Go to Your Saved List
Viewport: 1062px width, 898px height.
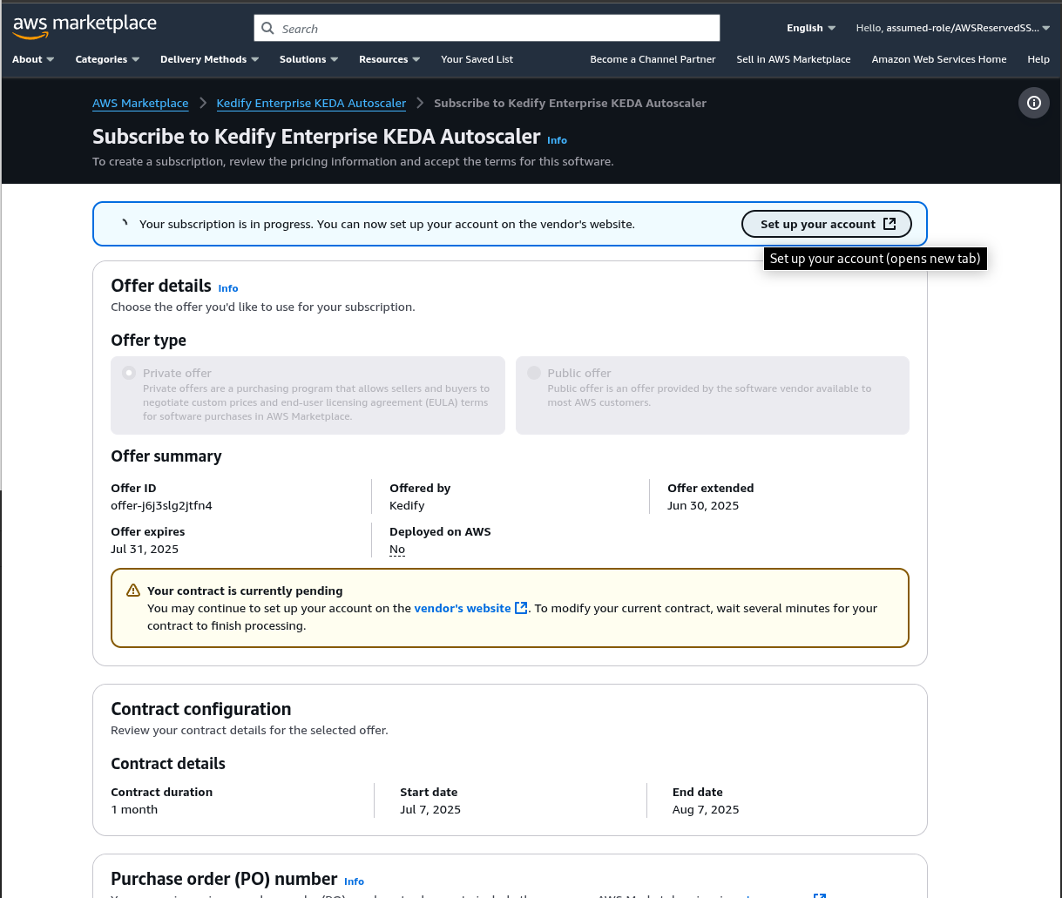click(x=477, y=59)
